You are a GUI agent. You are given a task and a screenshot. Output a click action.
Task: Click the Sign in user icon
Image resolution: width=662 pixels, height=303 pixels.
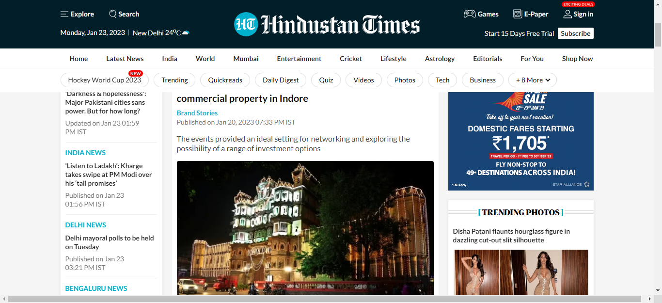click(x=567, y=14)
